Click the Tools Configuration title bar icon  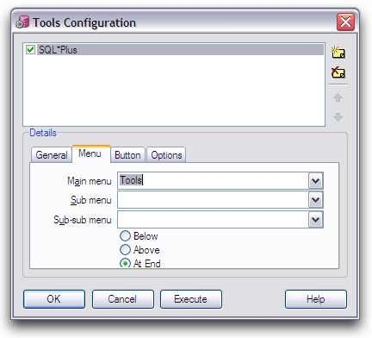[22, 22]
